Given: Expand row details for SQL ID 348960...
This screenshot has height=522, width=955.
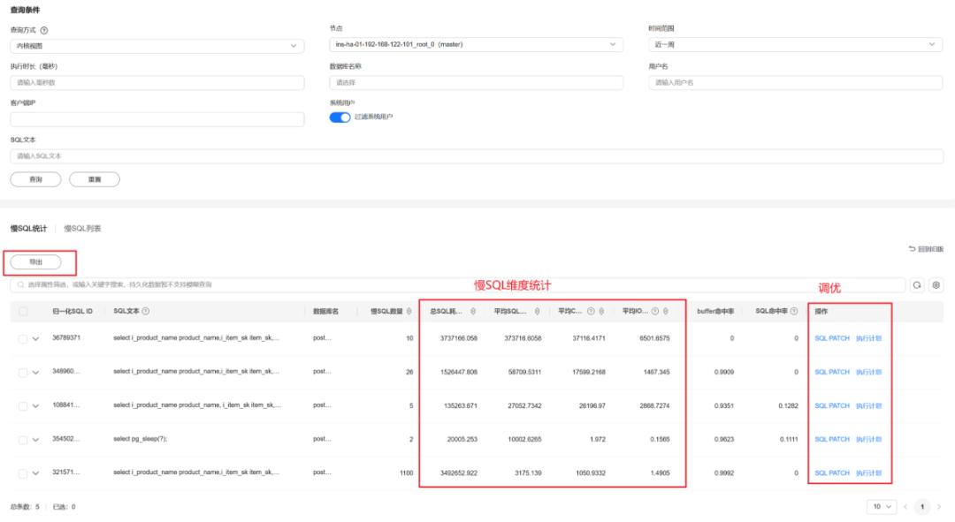Looking at the screenshot, I should (x=36, y=373).
